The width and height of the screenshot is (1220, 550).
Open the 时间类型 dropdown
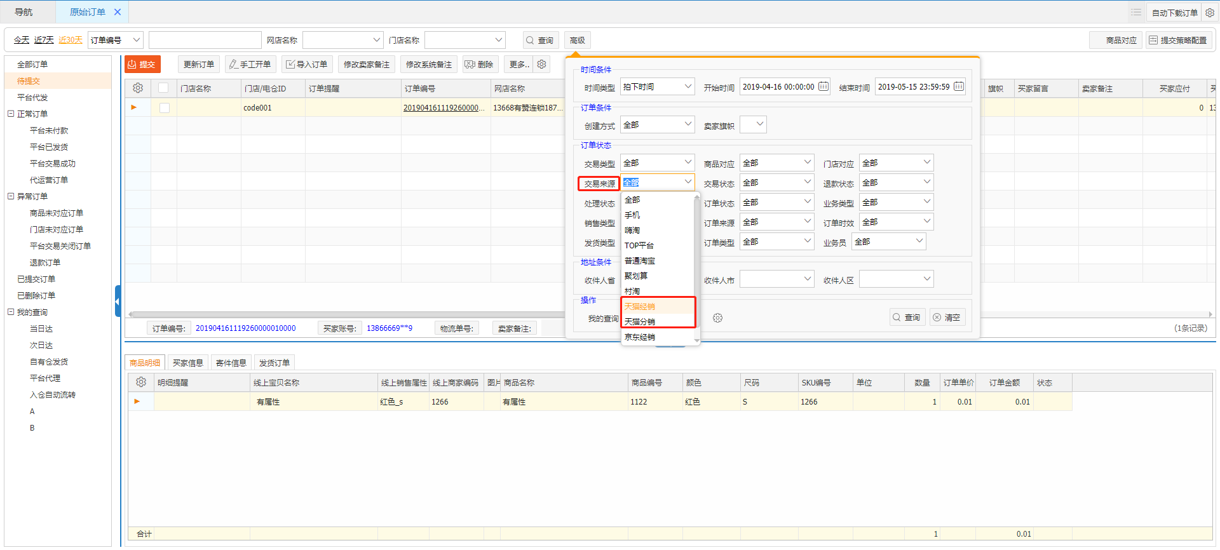[x=657, y=86]
